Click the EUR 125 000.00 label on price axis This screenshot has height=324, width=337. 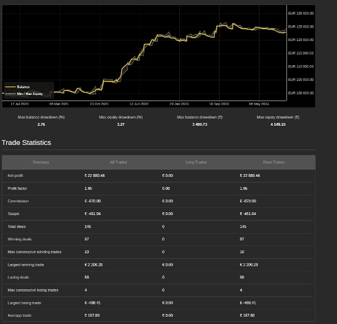pyautogui.click(x=300, y=26)
